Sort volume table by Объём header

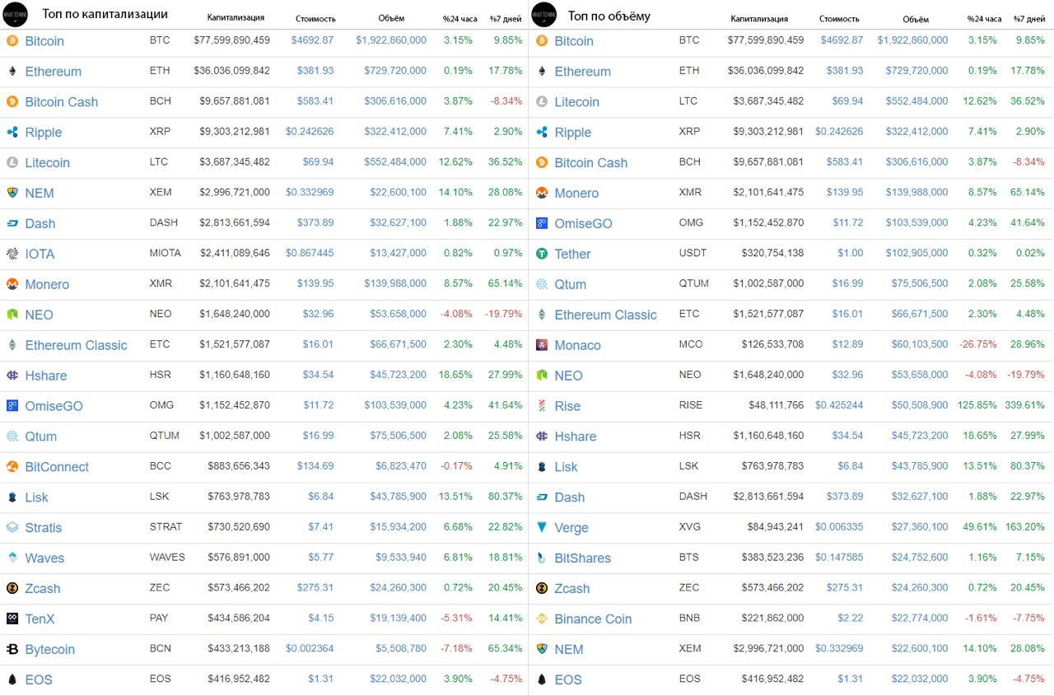915,18
